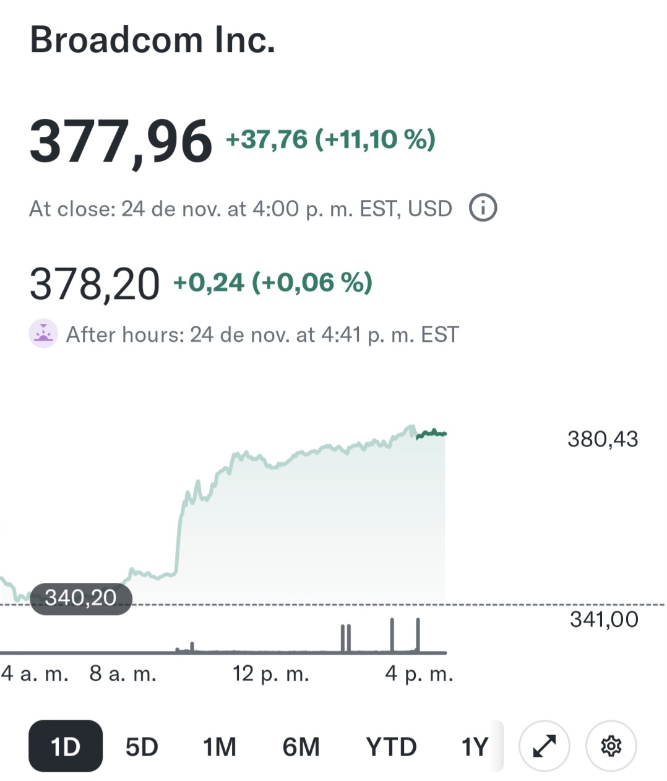
Task: Tap the 377,96 closing price
Action: point(121,142)
